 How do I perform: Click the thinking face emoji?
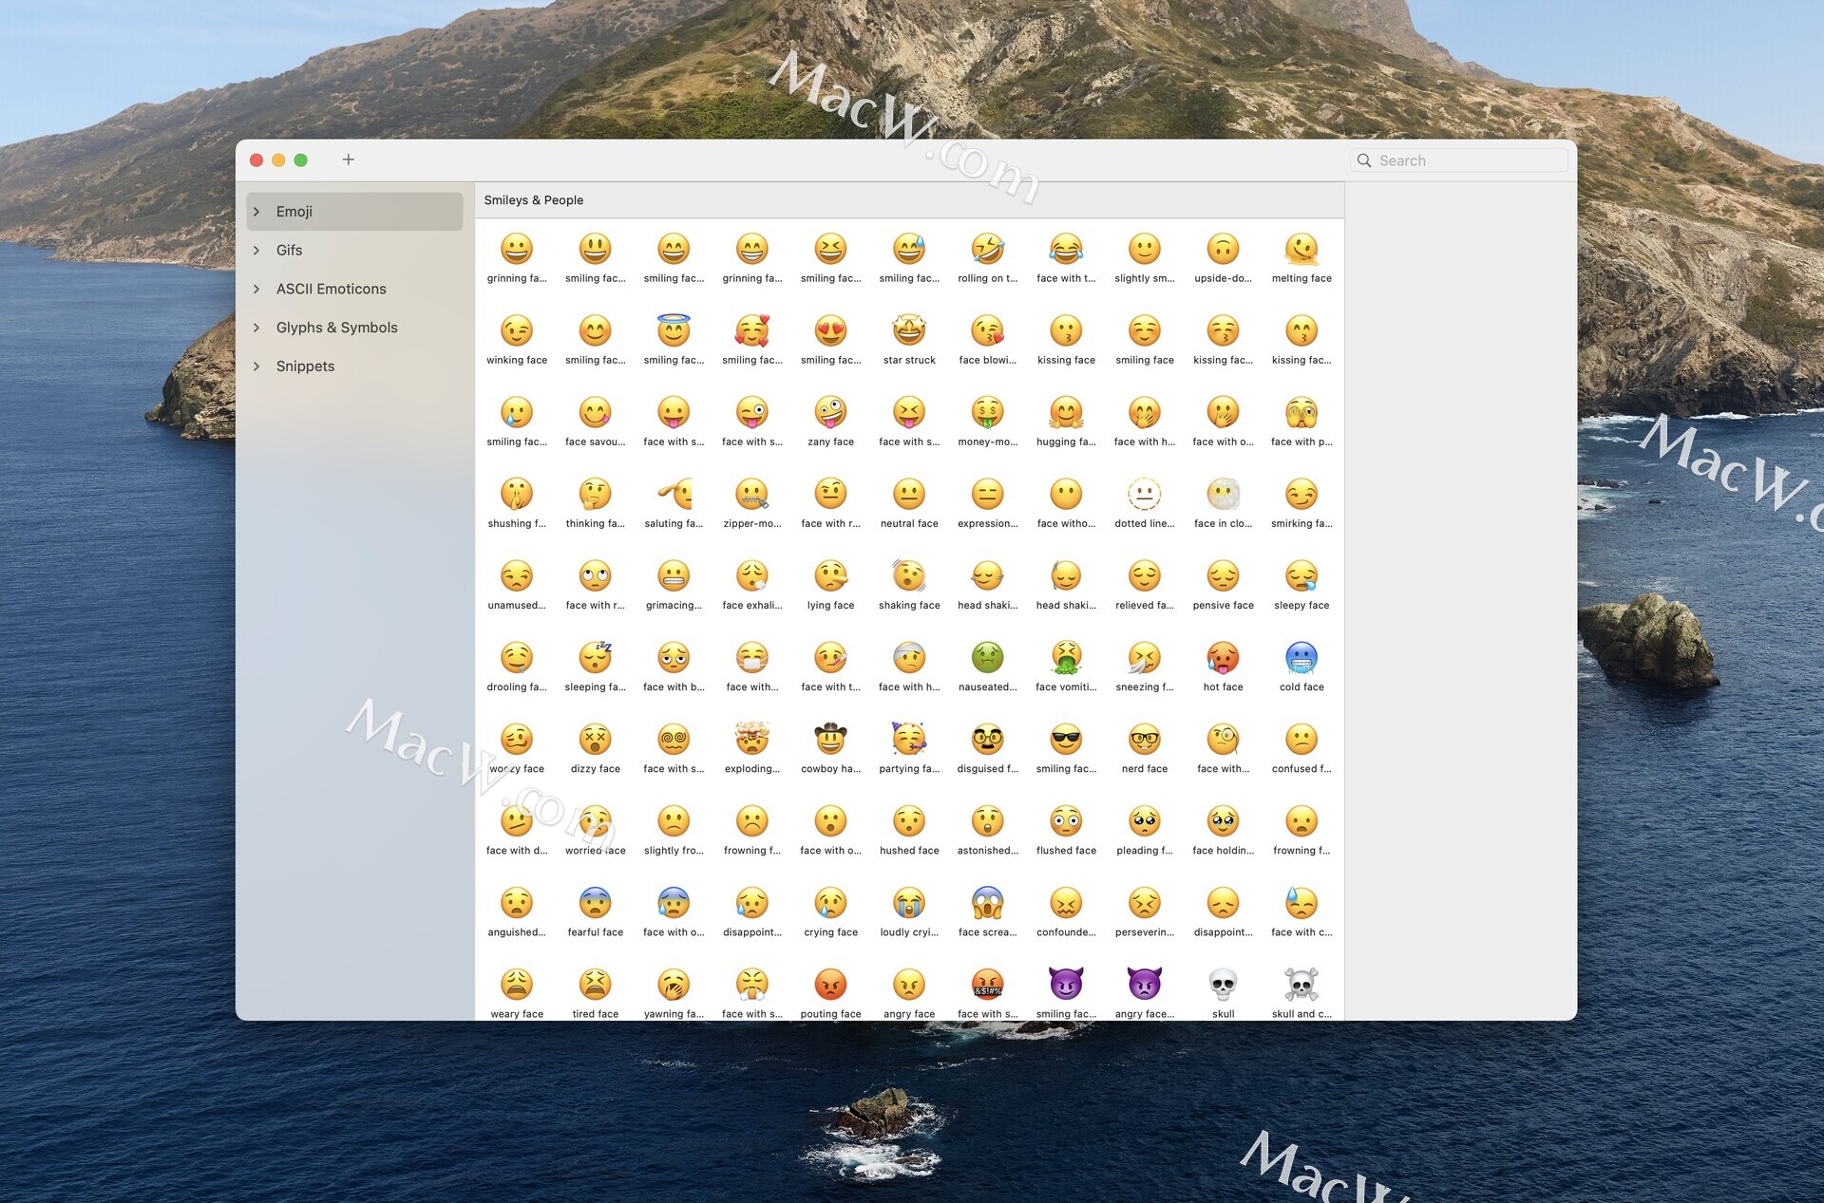(595, 495)
